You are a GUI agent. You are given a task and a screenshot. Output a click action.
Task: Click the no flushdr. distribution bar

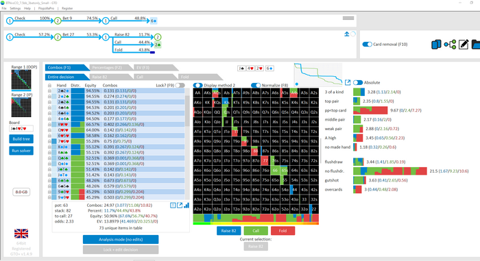(x=390, y=171)
